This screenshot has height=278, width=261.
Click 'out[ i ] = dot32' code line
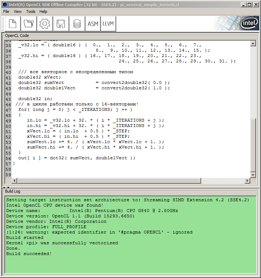[x=77, y=158]
